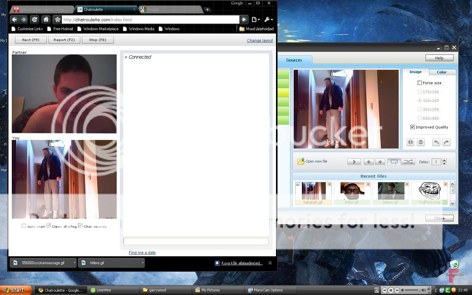Open dropdown for hitlere.gif download
The width and height of the screenshot is (472, 295).
pyautogui.click(x=142, y=263)
